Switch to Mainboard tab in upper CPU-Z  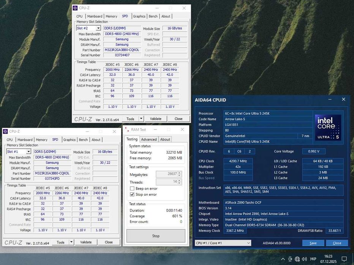tap(95, 16)
